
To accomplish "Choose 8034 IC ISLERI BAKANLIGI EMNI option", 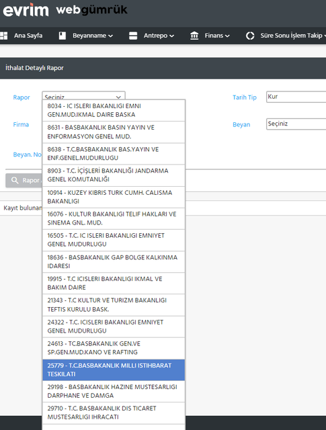I will pos(114,110).
